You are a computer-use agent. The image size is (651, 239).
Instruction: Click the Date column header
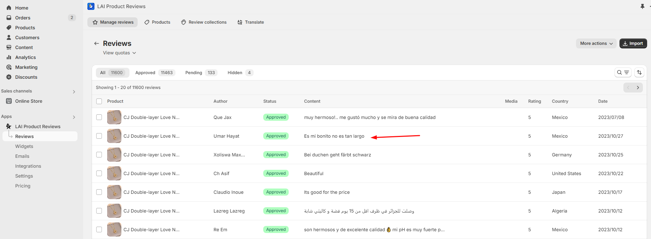pos(603,101)
